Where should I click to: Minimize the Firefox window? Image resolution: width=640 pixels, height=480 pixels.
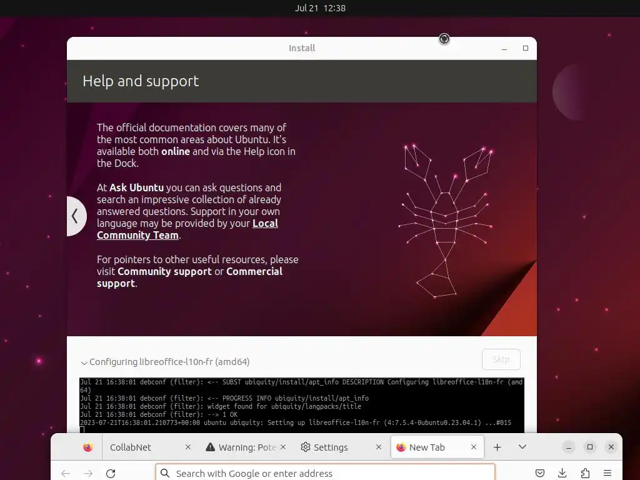click(569, 447)
